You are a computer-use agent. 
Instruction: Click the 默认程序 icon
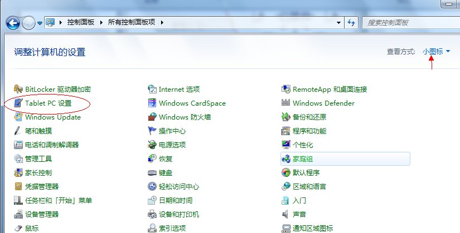(285, 172)
